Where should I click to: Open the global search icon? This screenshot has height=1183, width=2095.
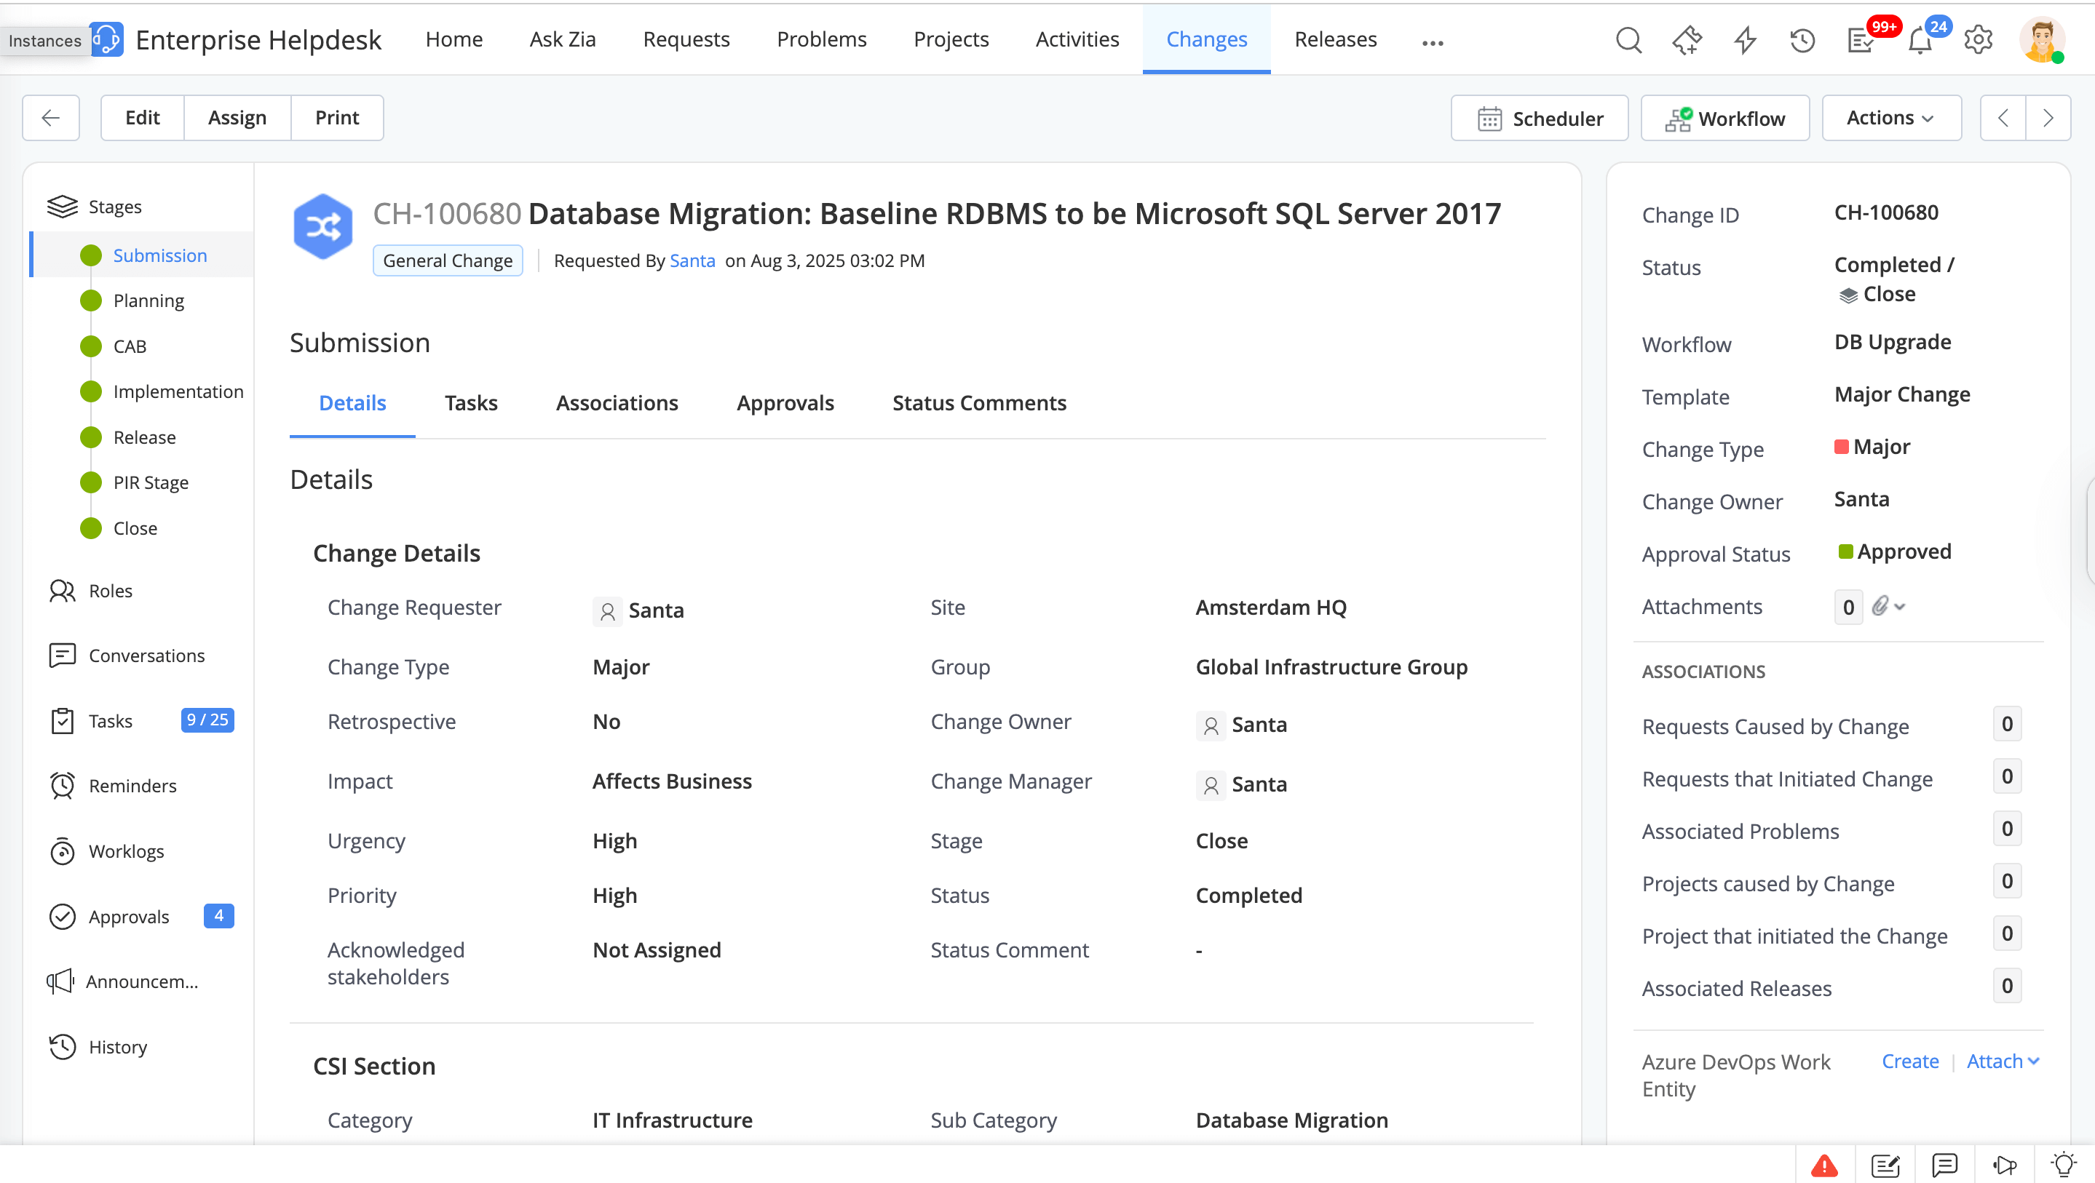point(1628,40)
